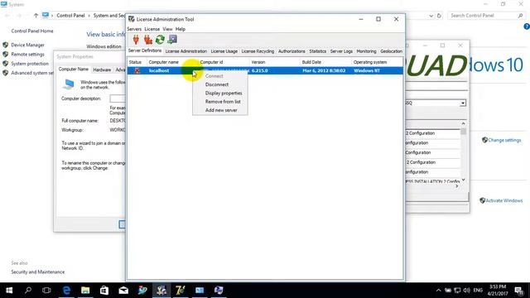The width and height of the screenshot is (530, 298).
Task: Expand the dropdown arrow in background dialog
Action: (x=462, y=103)
